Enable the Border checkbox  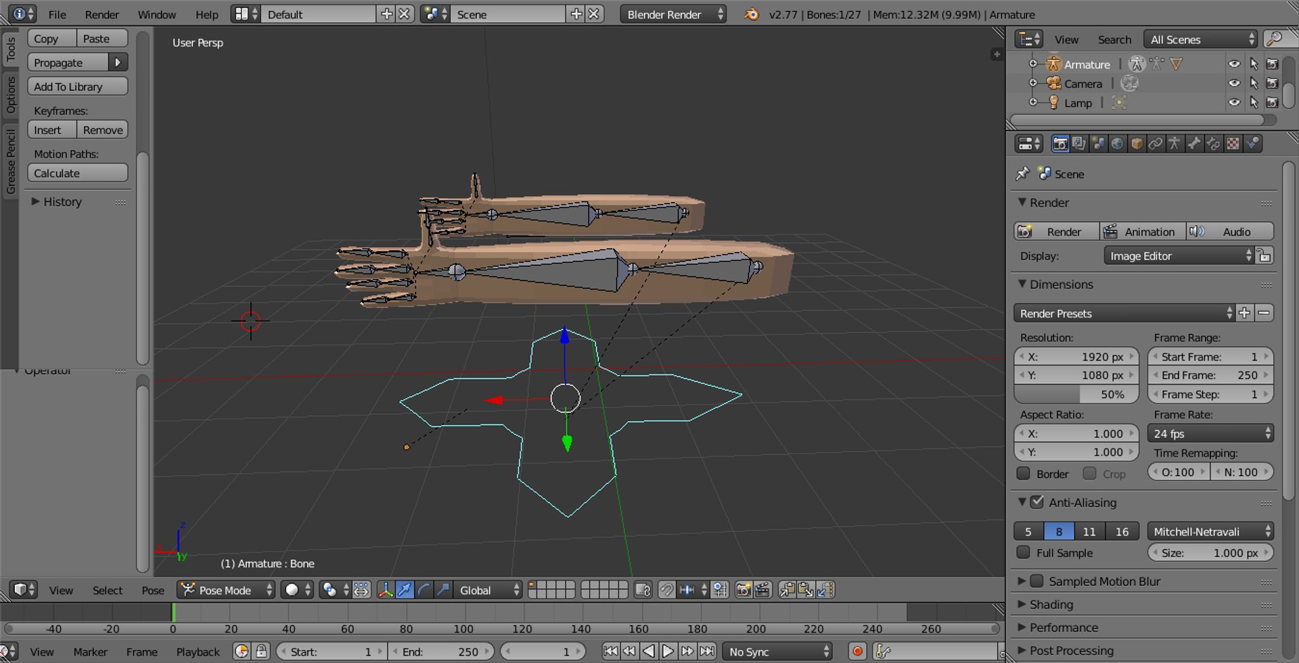(1024, 474)
